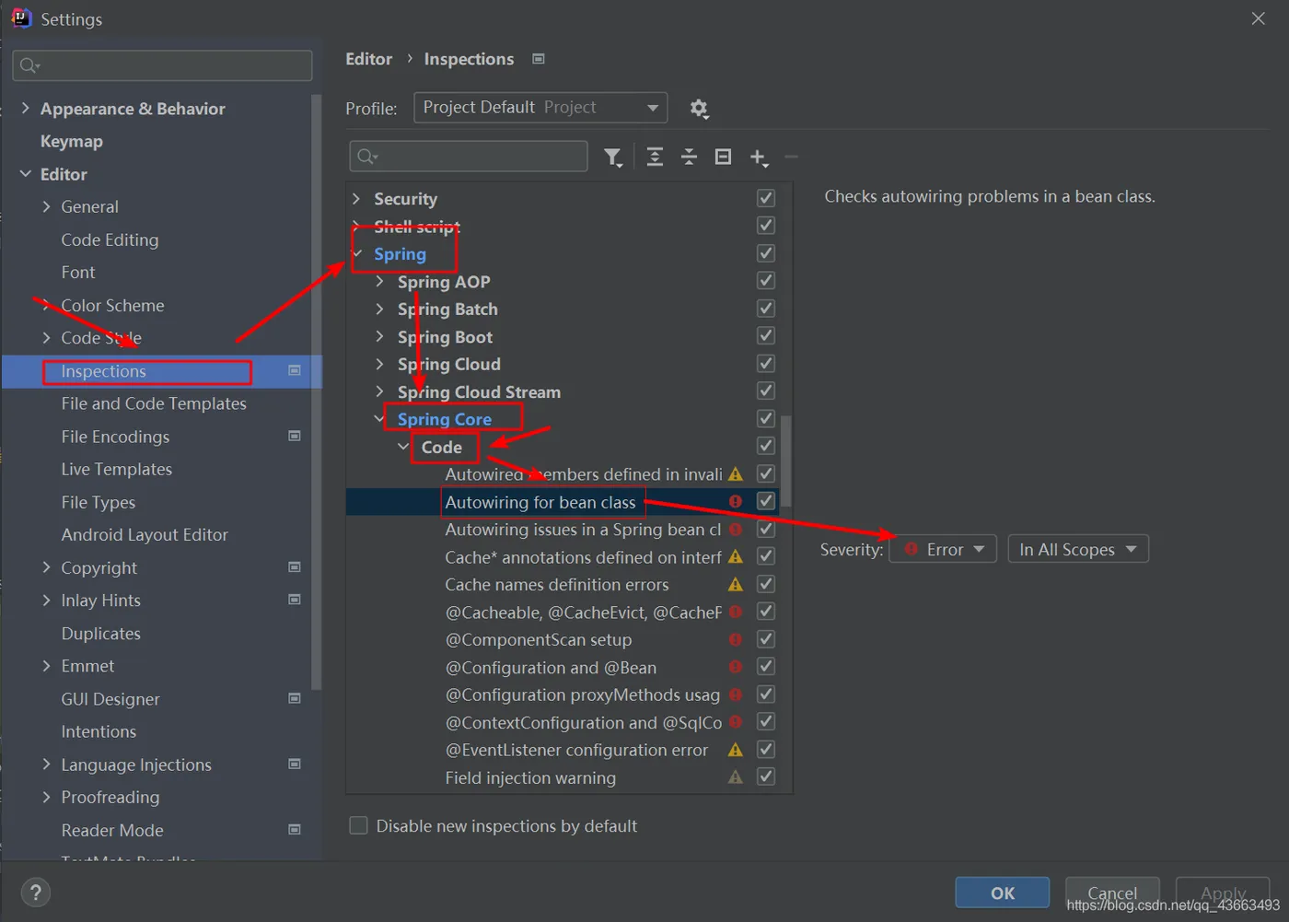
Task: Collapse the Editor section in sidebar
Action: pyautogui.click(x=25, y=173)
